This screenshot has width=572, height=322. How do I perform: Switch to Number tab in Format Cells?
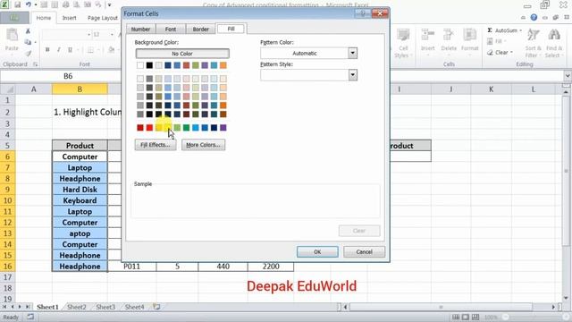tap(141, 30)
